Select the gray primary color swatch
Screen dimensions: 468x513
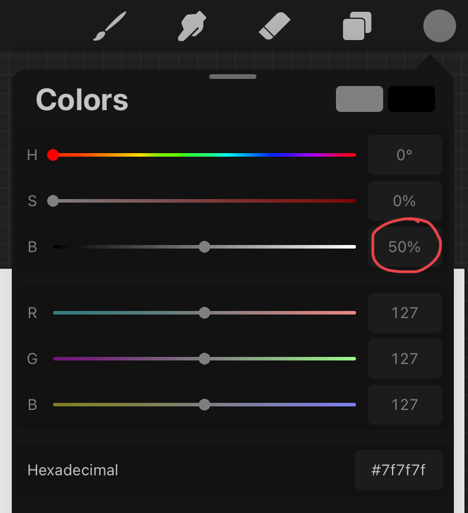click(360, 99)
